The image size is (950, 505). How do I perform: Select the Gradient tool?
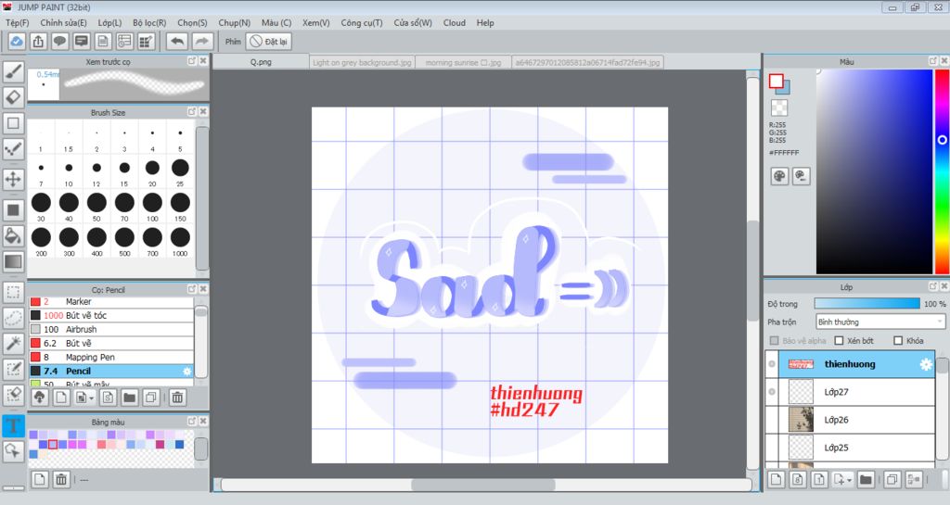[x=13, y=261]
